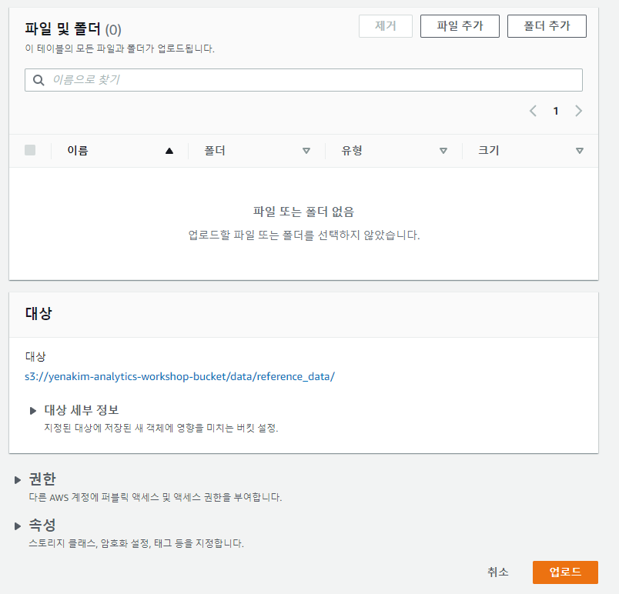Click the 폴더 column header

[214, 150]
